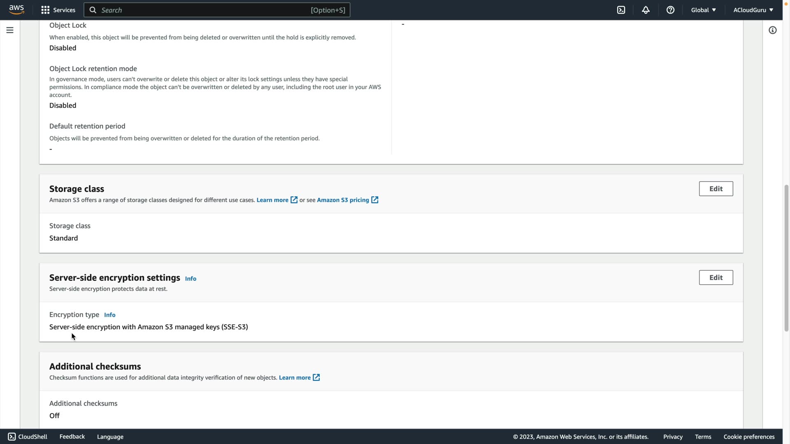Edit Server-side encryption settings
This screenshot has height=444, width=790.
click(716, 277)
